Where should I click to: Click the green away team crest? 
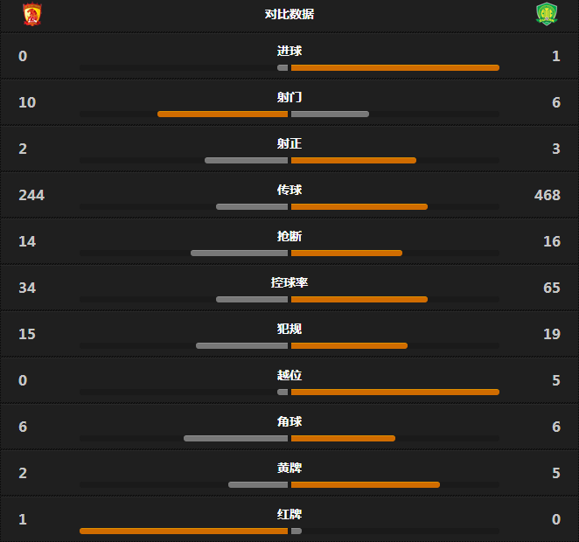click(x=547, y=14)
